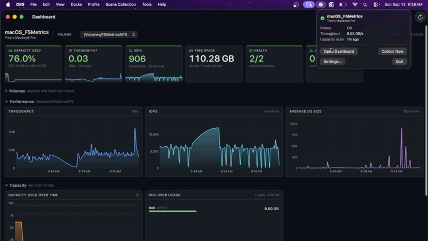Click the screen sharing menu bar icon

(309, 4)
